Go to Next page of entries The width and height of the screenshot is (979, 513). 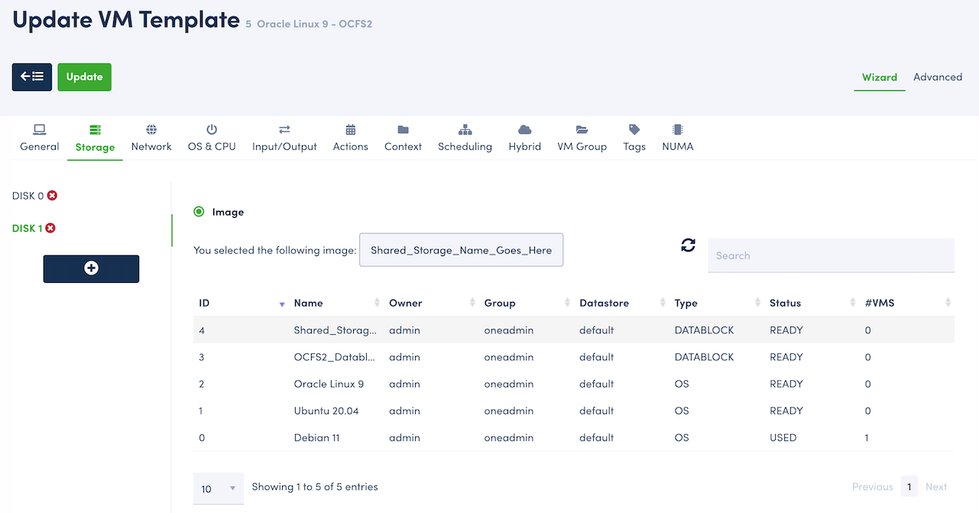click(935, 487)
